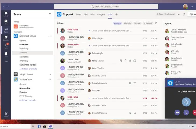Open the Accounting channel
196x129 pixels.
(25, 88)
